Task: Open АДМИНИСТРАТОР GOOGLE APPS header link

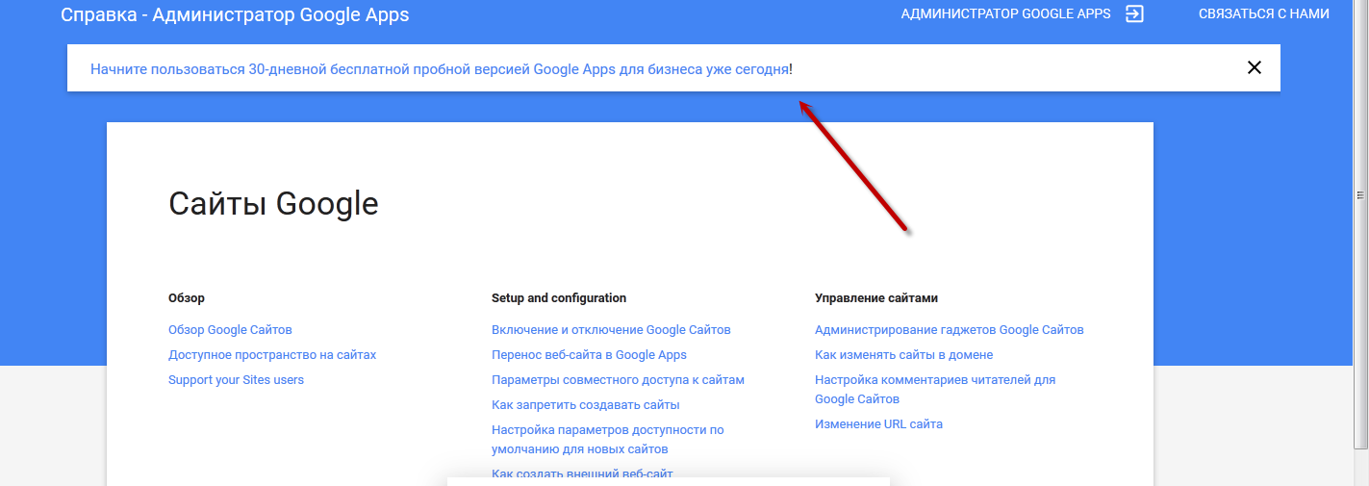Action: [1005, 14]
